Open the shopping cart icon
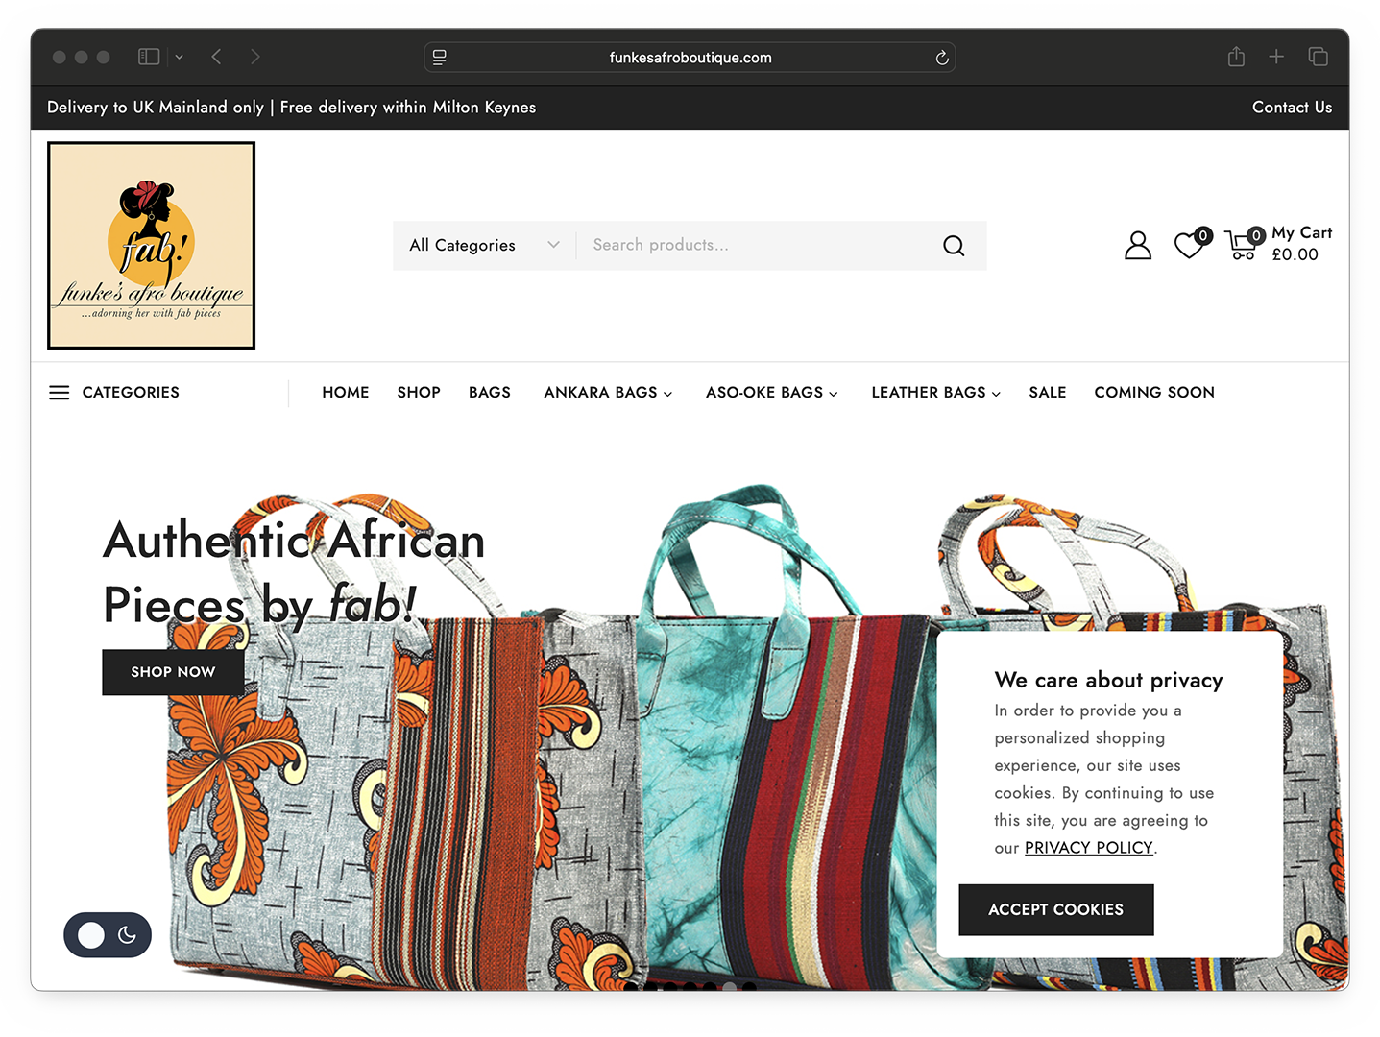 coord(1243,245)
